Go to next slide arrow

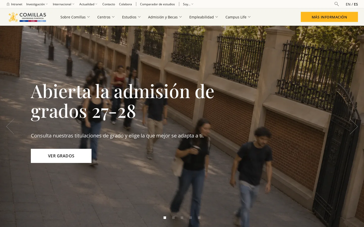pyautogui.click(x=354, y=127)
